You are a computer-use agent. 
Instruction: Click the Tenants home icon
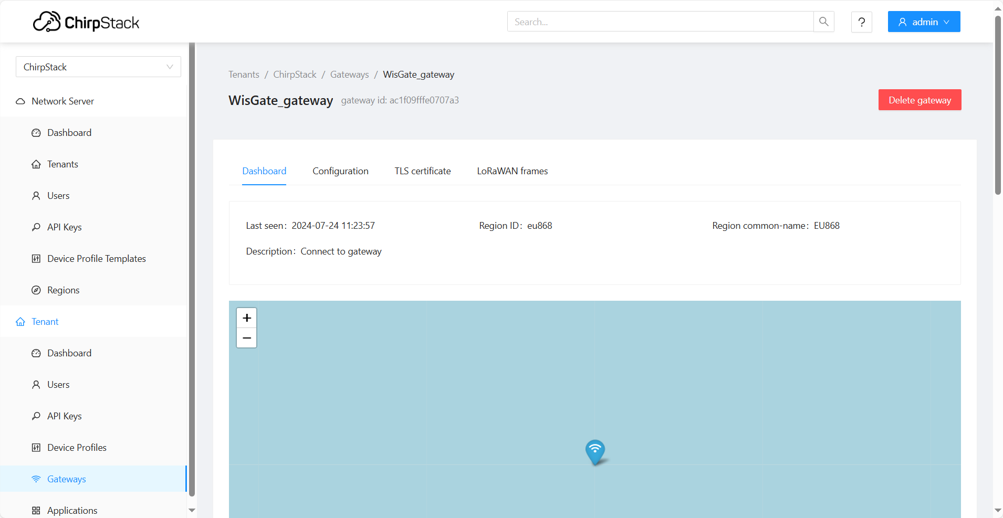[x=36, y=164]
